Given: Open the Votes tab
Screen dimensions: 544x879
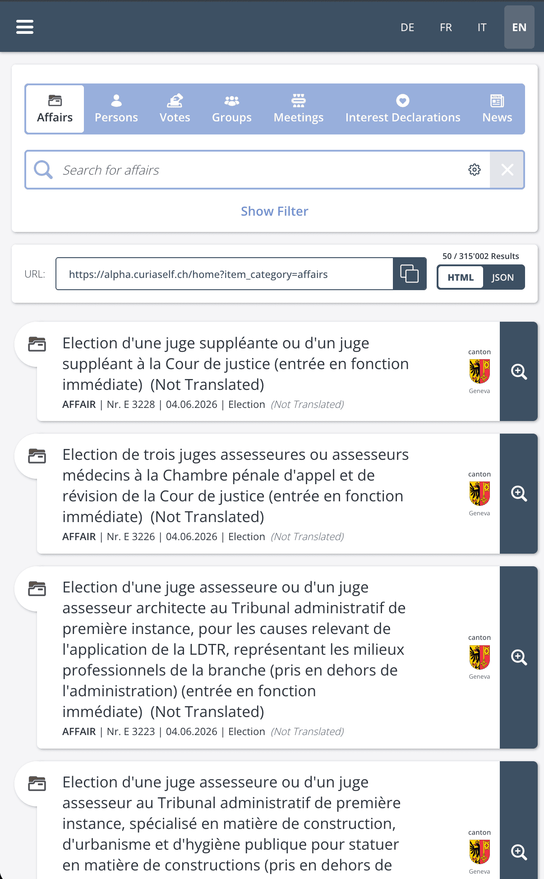Looking at the screenshot, I should pos(175,109).
